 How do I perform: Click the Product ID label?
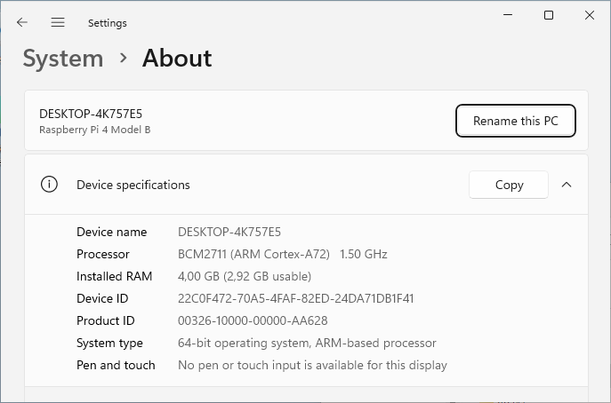click(x=106, y=320)
